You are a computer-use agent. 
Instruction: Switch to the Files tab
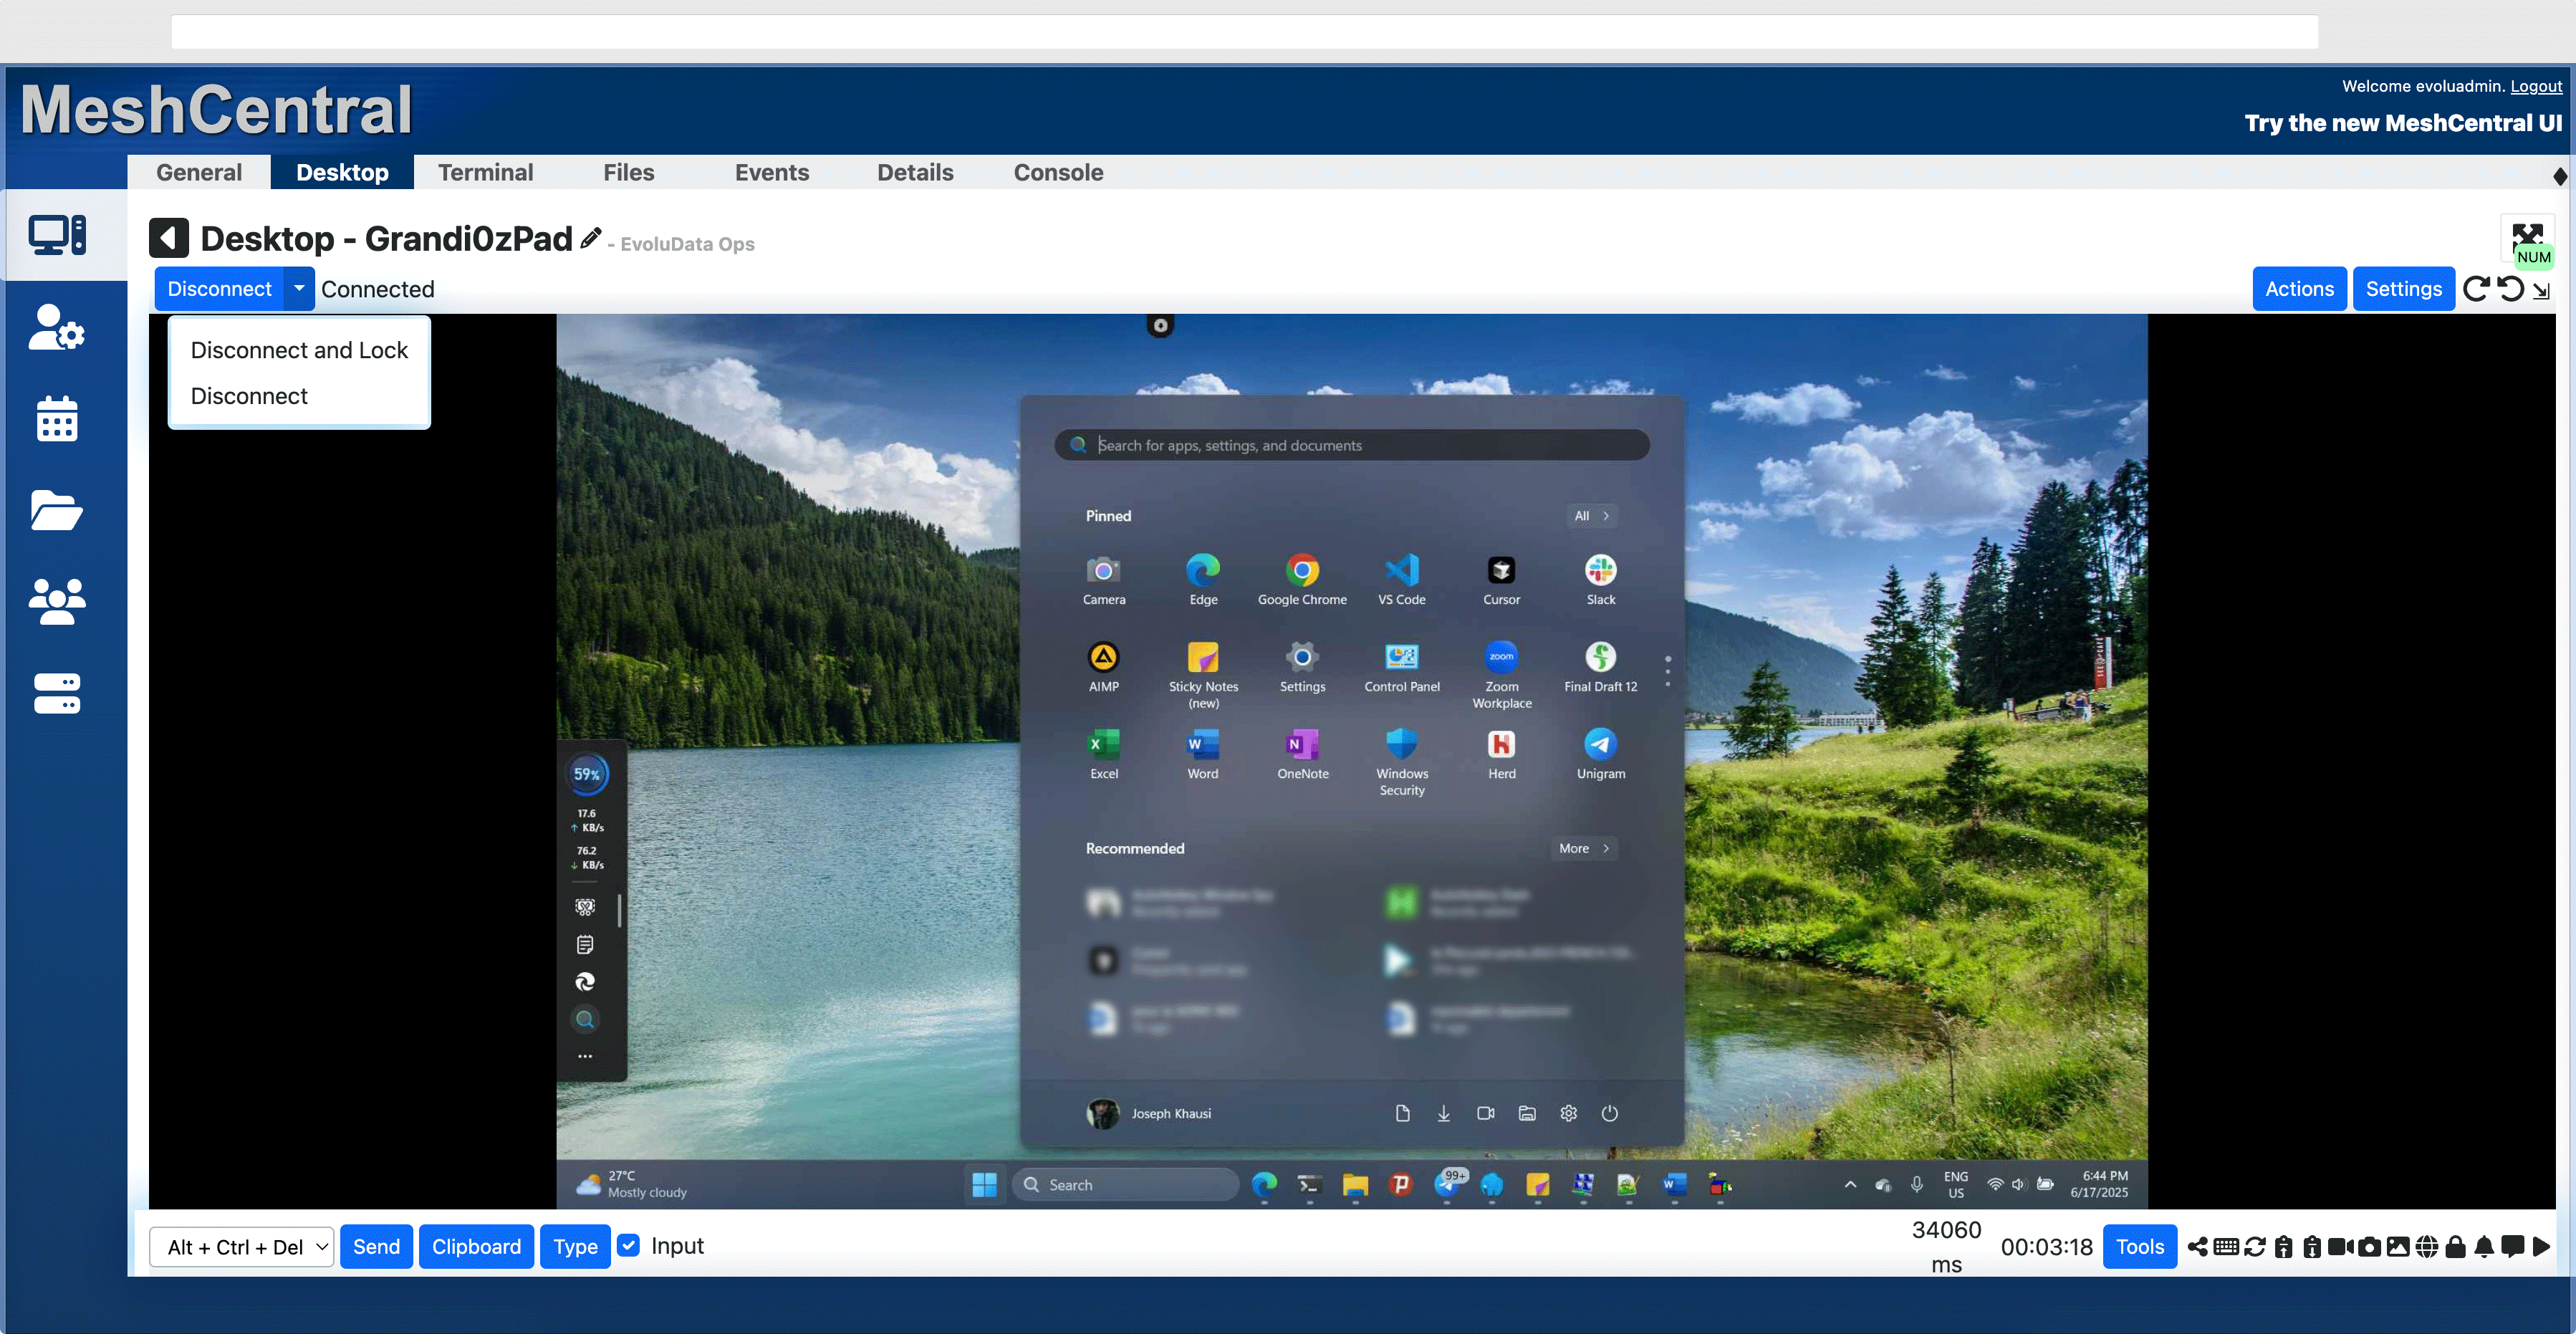click(628, 172)
